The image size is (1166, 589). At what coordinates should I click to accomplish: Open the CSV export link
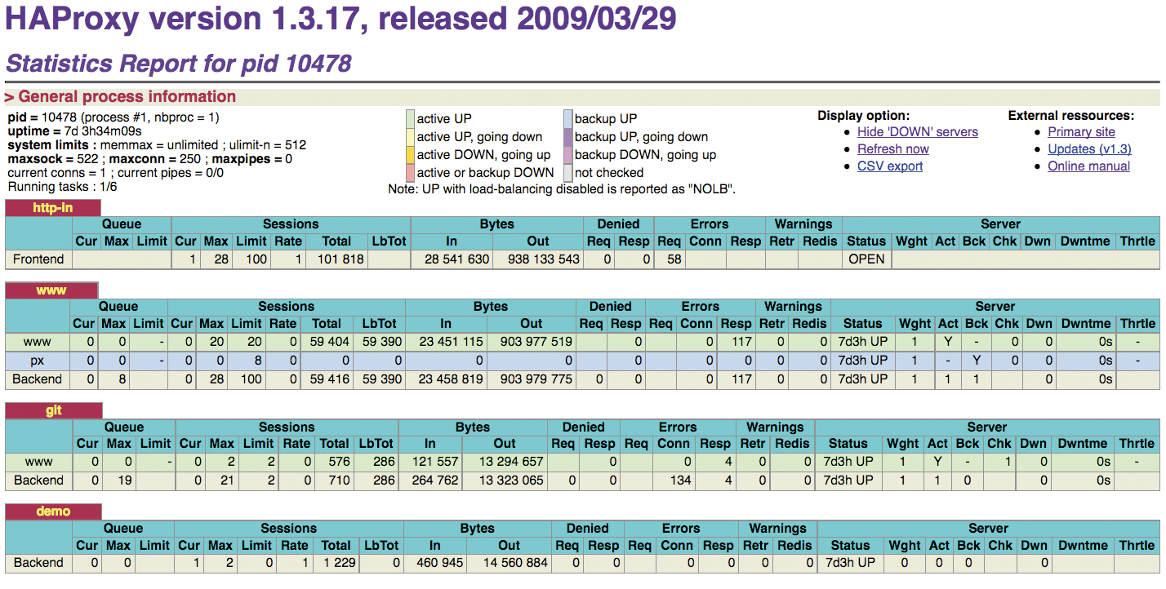pyautogui.click(x=889, y=166)
